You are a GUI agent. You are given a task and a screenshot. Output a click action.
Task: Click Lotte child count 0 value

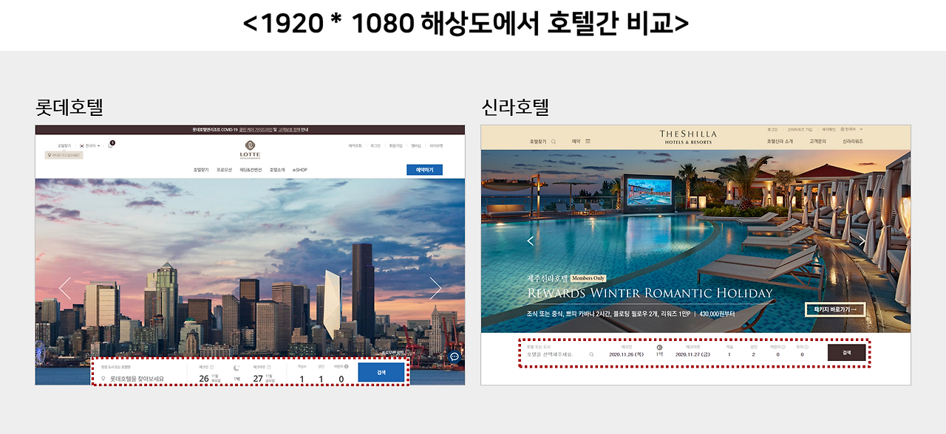click(341, 379)
